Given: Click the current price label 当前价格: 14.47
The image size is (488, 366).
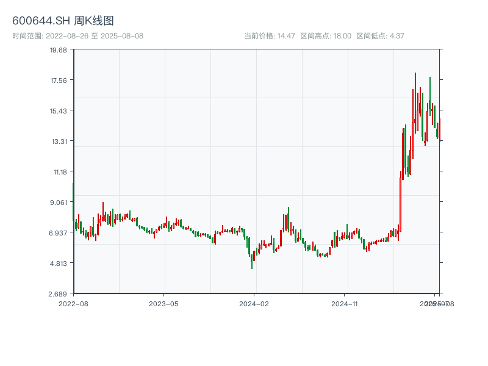Looking at the screenshot, I should coord(270,36).
